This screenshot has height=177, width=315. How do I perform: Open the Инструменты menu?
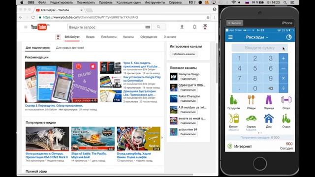(x=155, y=2)
